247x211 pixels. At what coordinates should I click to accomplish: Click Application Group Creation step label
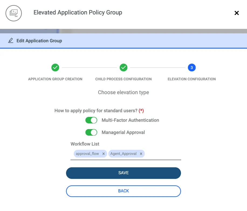(x=55, y=79)
